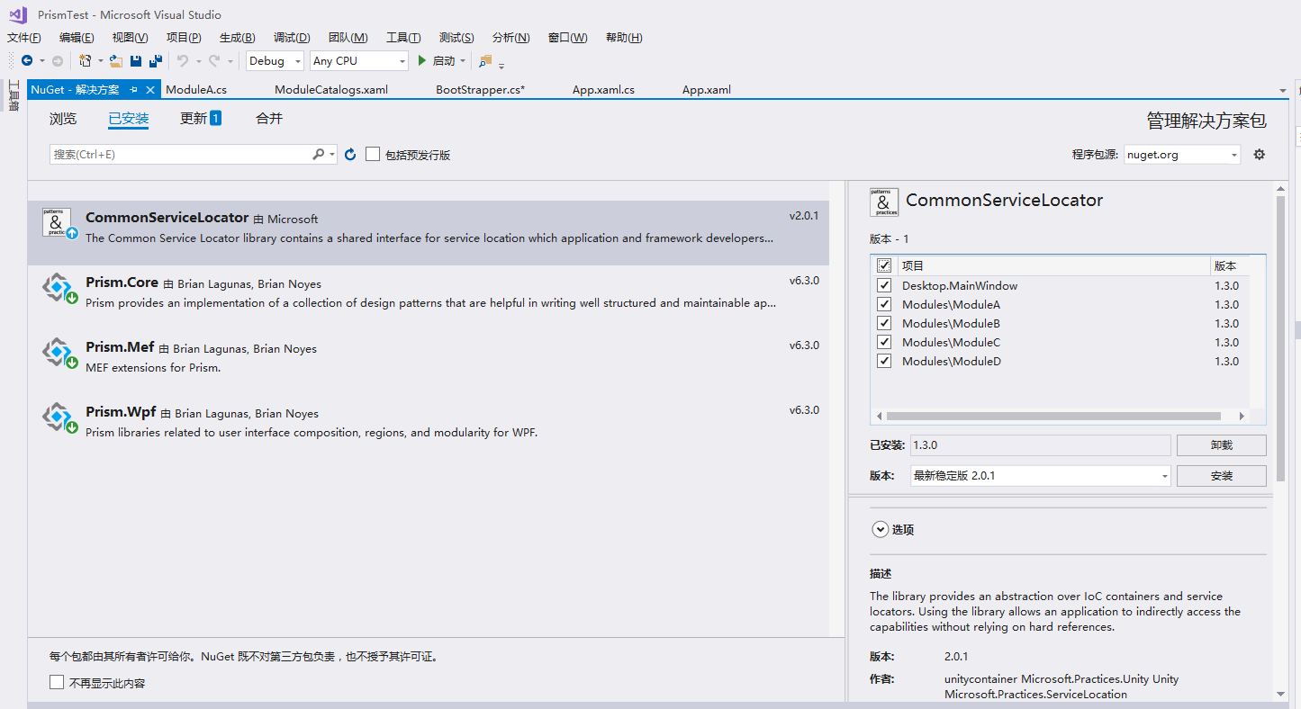This screenshot has width=1301, height=709.
Task: Open the Project menu
Action: pos(184,37)
